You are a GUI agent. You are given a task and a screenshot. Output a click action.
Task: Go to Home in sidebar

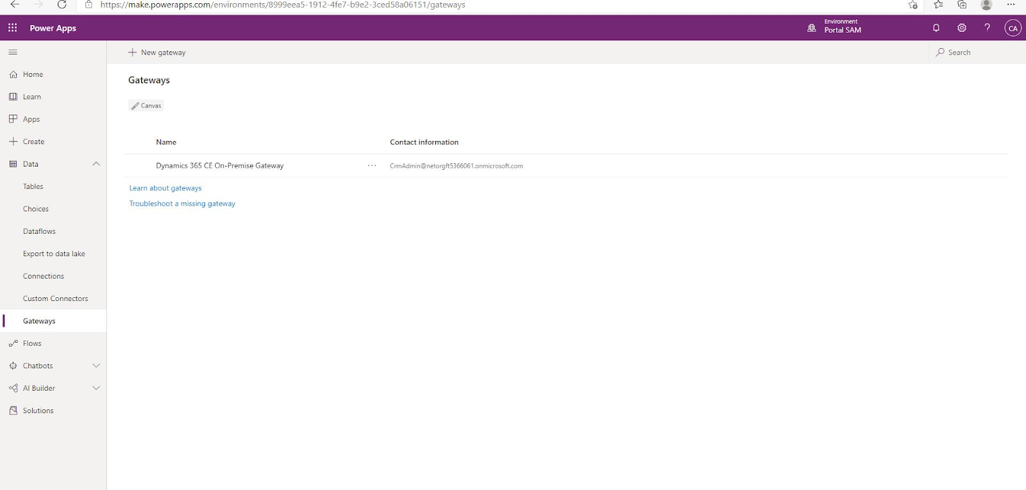click(33, 74)
